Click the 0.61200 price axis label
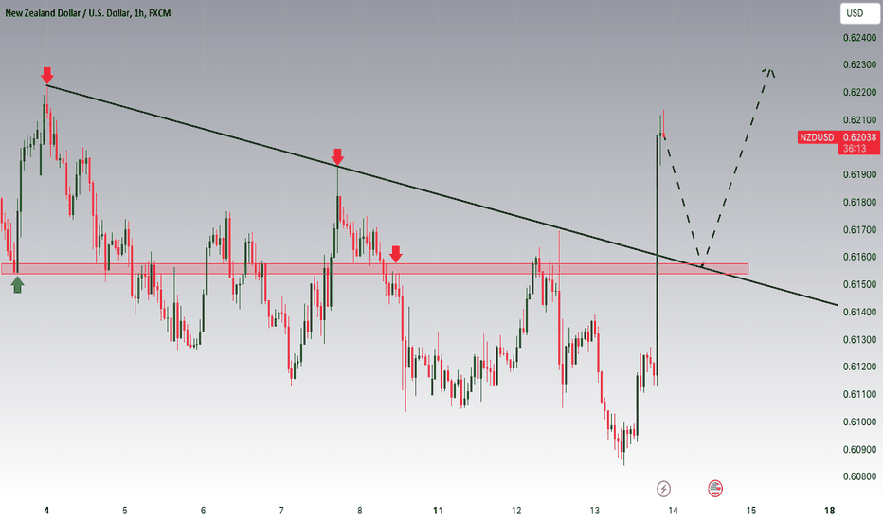The image size is (883, 521). [860, 367]
